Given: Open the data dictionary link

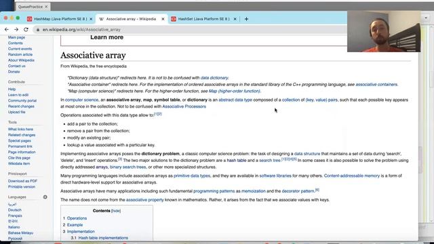Looking at the screenshot, I should pos(214,78).
